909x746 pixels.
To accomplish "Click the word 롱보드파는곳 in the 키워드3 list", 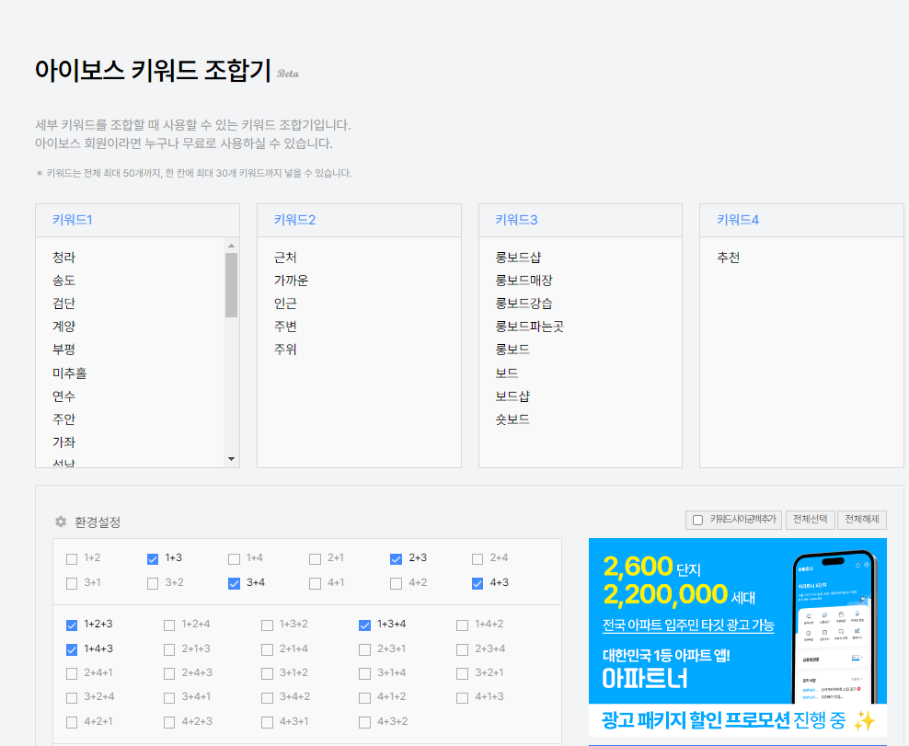I will click(x=530, y=327).
